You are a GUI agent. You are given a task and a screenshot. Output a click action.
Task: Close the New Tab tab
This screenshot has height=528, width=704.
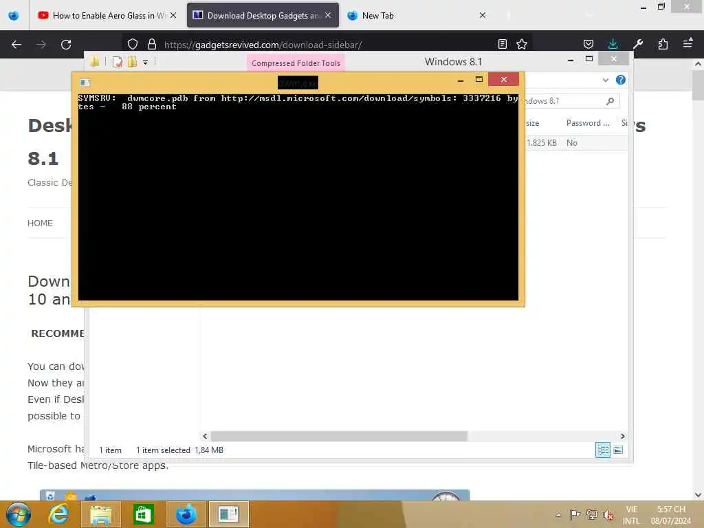pos(483,15)
